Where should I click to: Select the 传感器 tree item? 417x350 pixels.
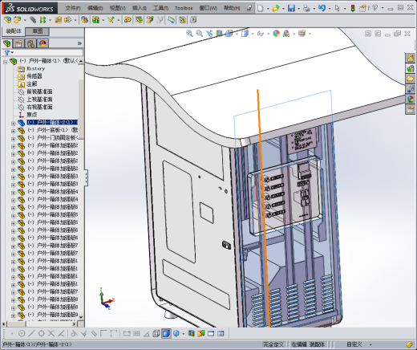(34, 76)
